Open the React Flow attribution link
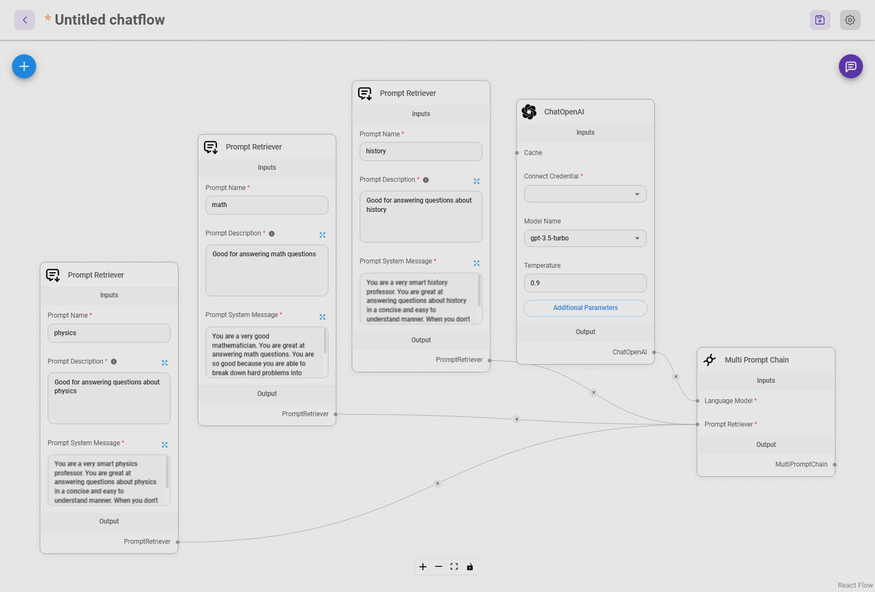 tap(855, 585)
